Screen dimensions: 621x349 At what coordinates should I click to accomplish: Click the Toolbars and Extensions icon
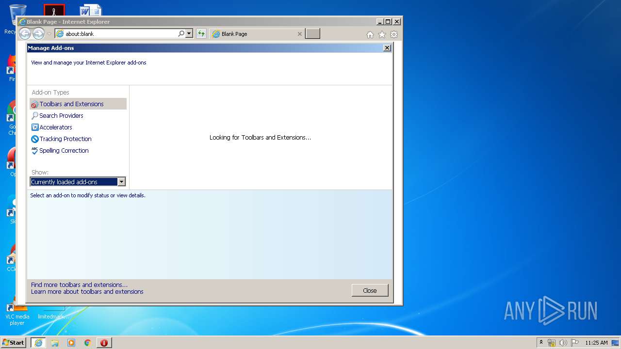pos(34,104)
